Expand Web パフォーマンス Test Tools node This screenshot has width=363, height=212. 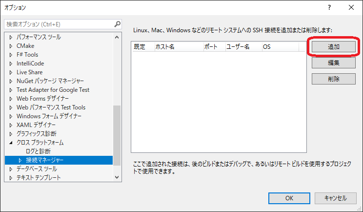[x=11, y=107]
